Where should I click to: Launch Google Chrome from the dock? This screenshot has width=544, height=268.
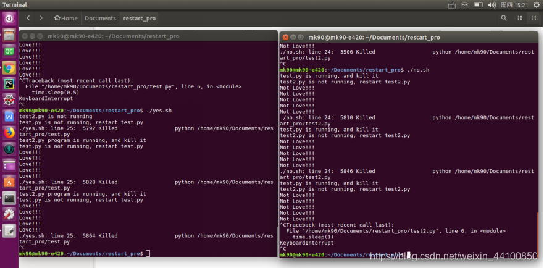[9, 68]
